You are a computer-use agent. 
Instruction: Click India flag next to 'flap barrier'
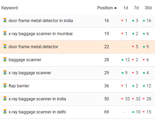coord(5,85)
